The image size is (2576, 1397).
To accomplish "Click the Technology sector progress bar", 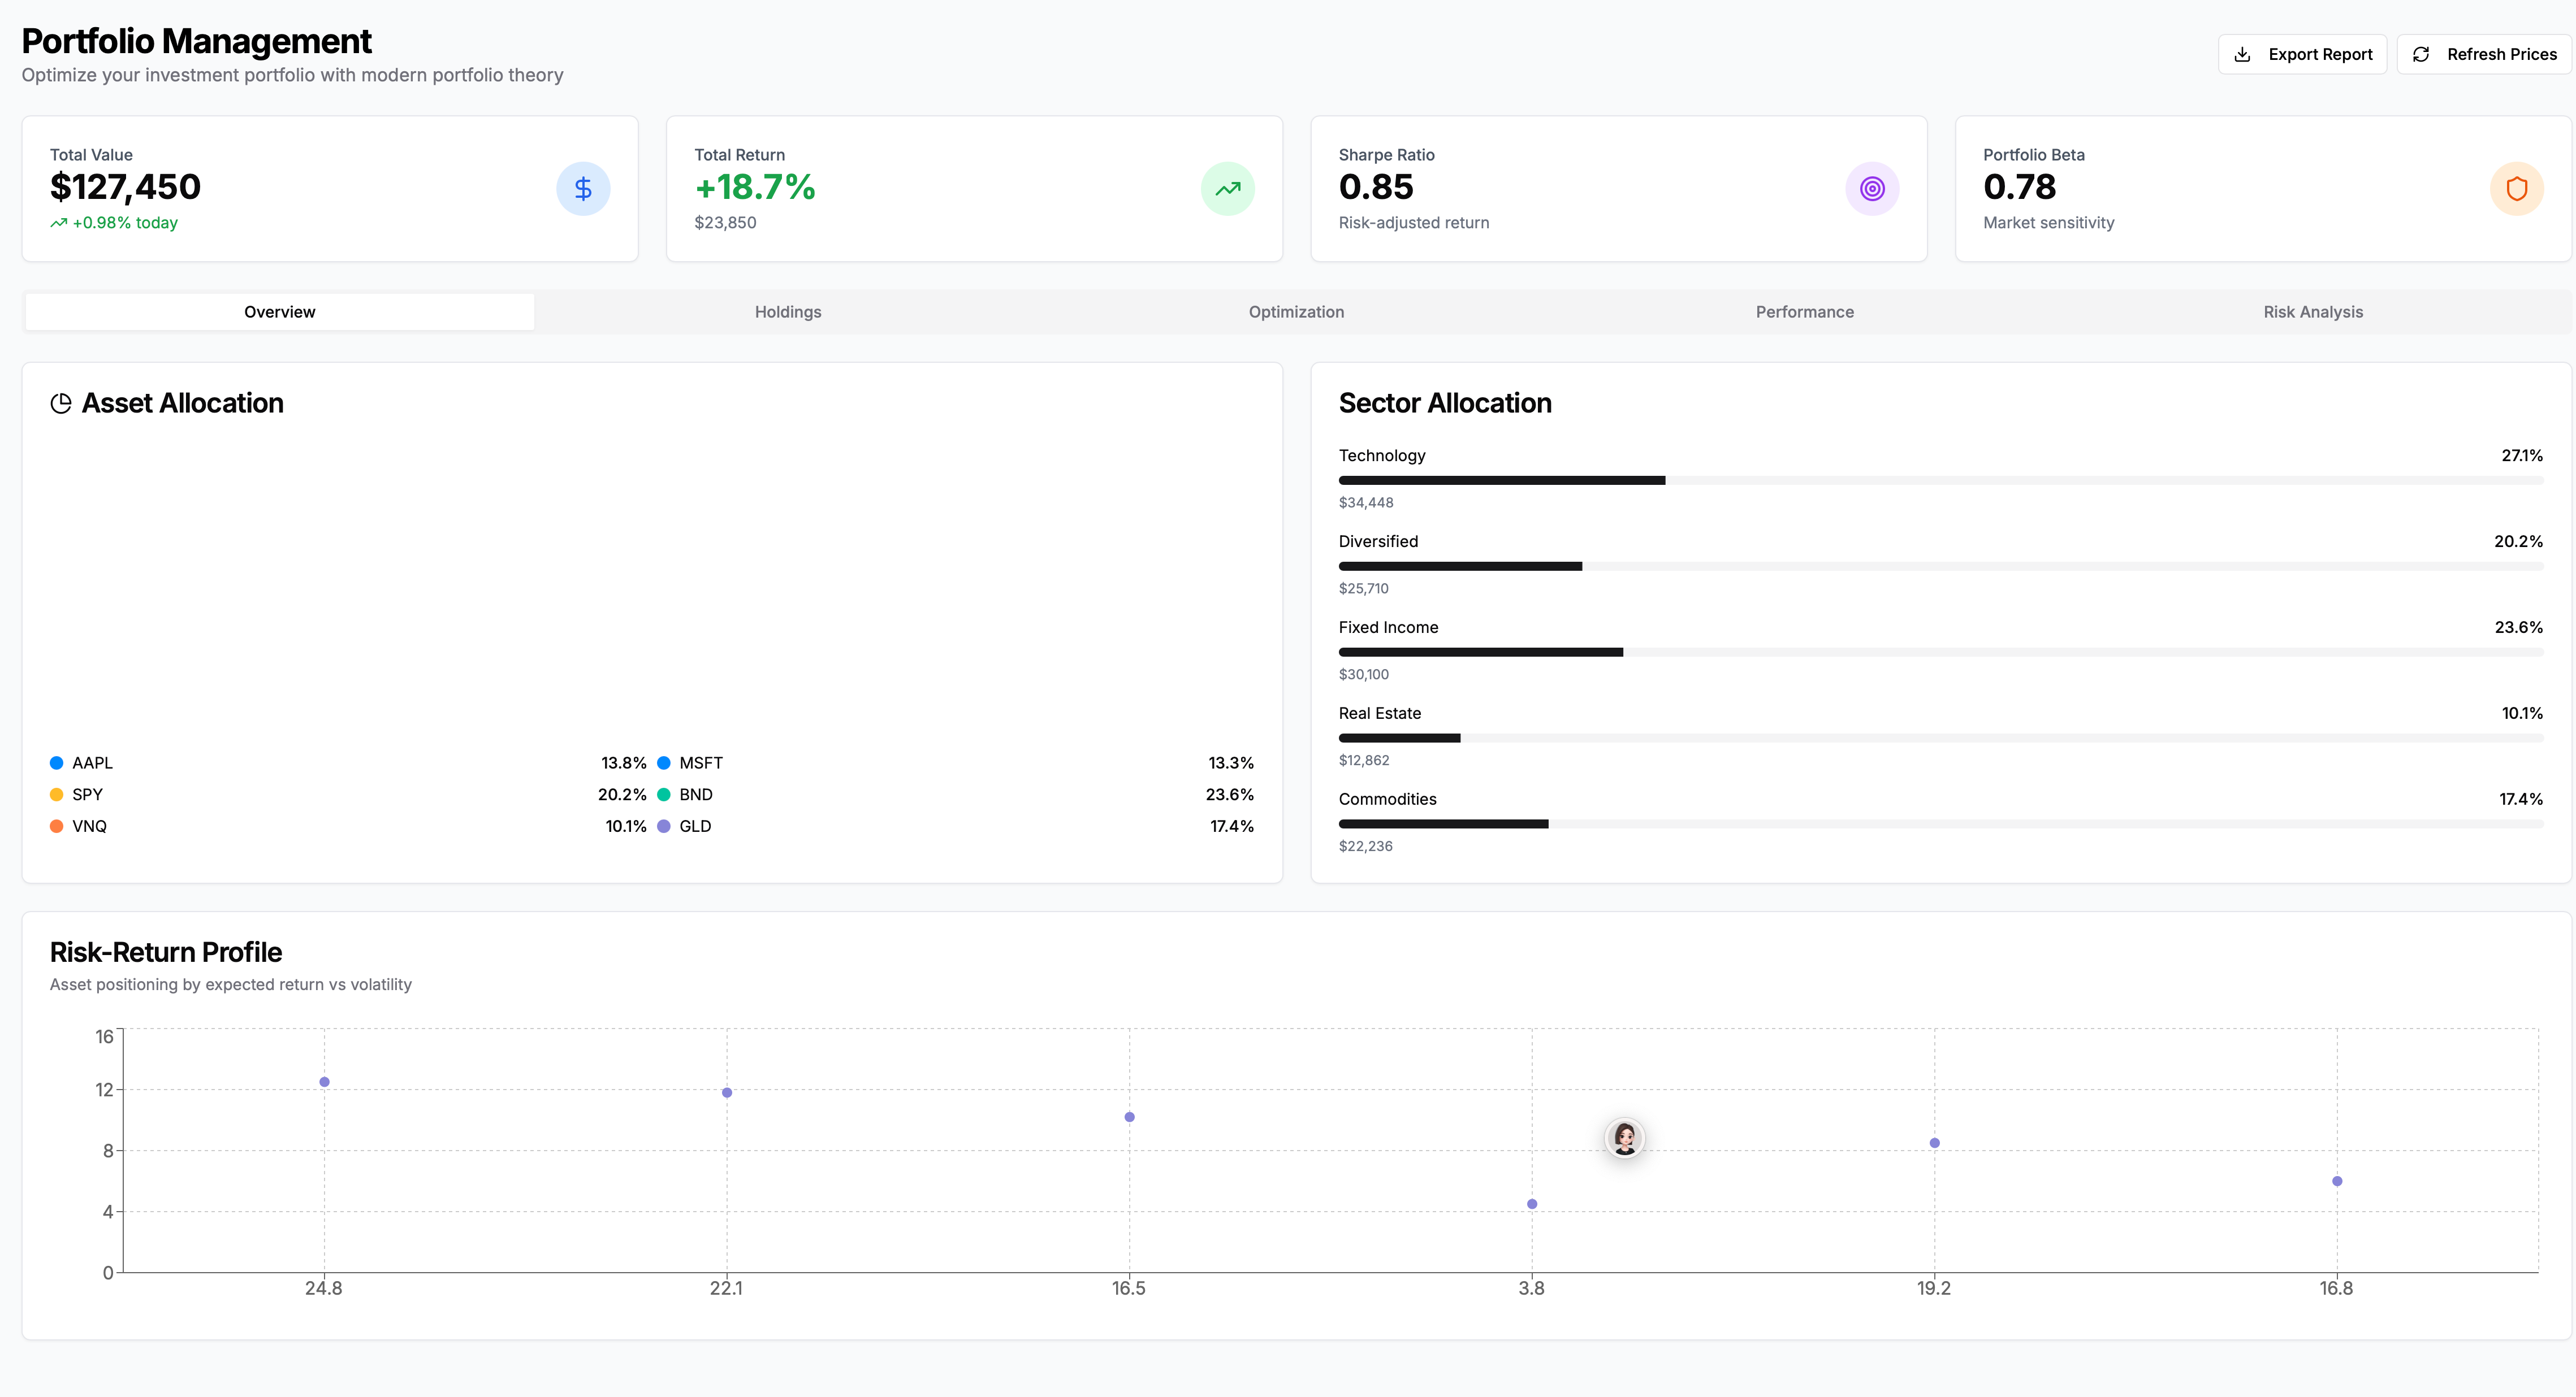I will (1940, 481).
